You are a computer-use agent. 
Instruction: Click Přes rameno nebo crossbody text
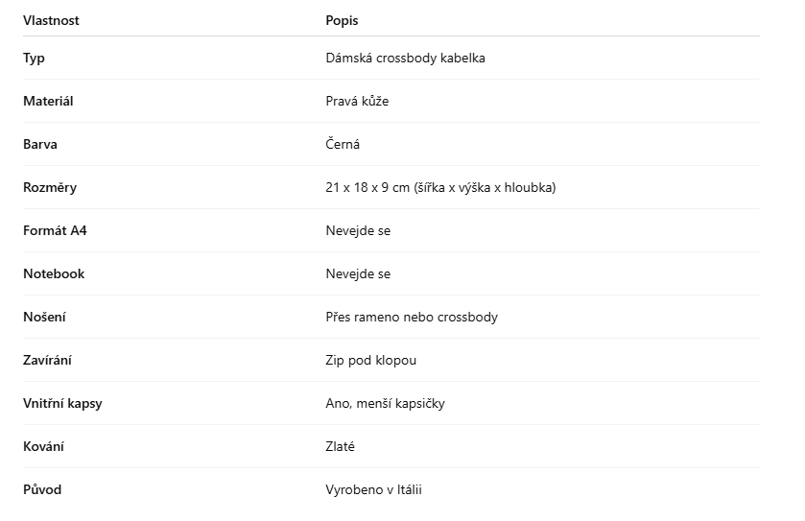pos(412,317)
